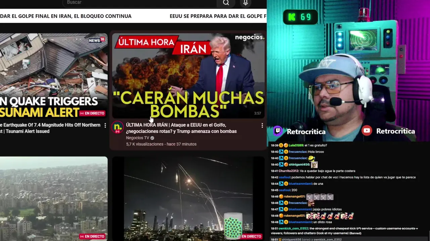Open the Negocios TV channel avatar
430x241 pixels.
tap(118, 128)
